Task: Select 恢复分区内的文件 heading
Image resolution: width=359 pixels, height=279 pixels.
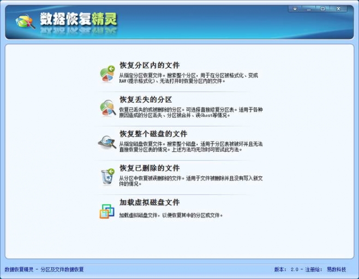Action: [x=149, y=65]
